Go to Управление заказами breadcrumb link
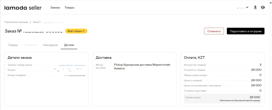 click(16, 22)
